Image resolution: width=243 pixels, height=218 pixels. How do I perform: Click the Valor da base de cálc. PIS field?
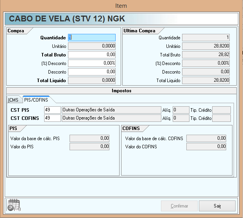[89, 138]
